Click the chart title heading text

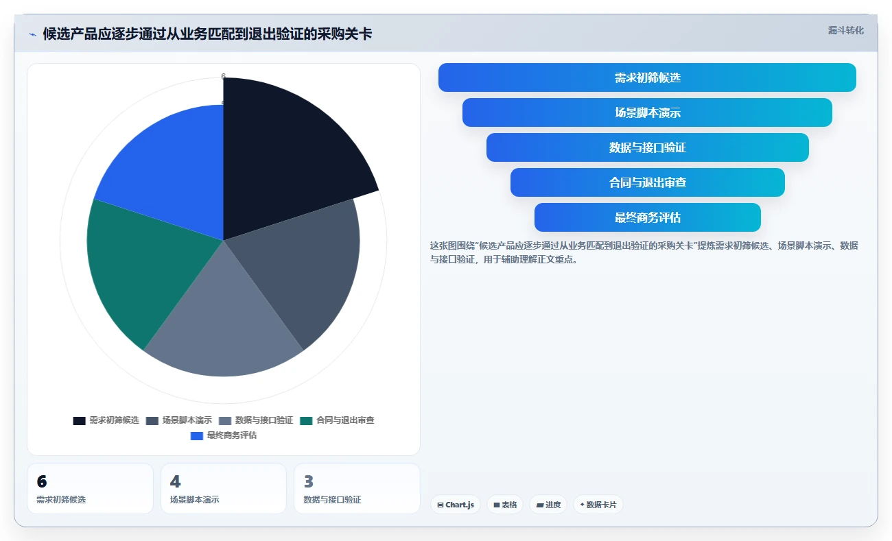point(207,34)
